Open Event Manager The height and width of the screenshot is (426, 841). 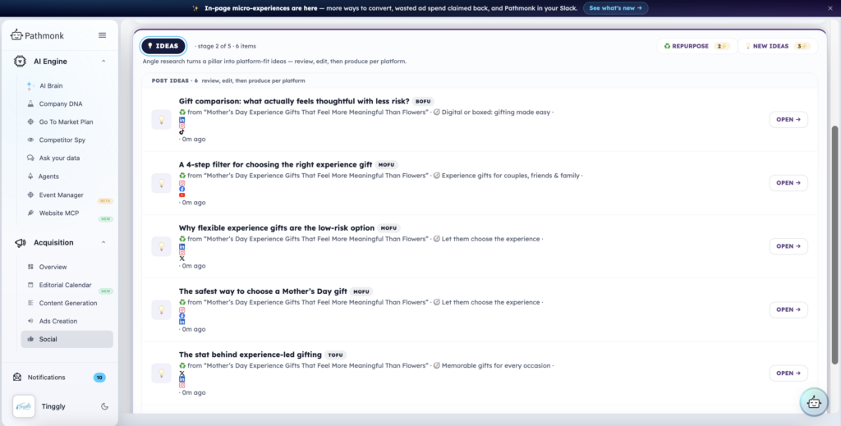click(x=61, y=195)
